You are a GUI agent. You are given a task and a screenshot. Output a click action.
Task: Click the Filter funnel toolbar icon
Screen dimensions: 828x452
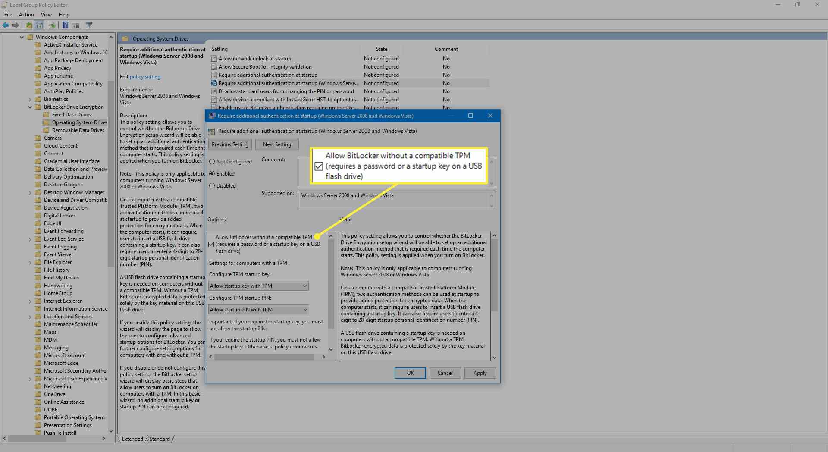89,25
